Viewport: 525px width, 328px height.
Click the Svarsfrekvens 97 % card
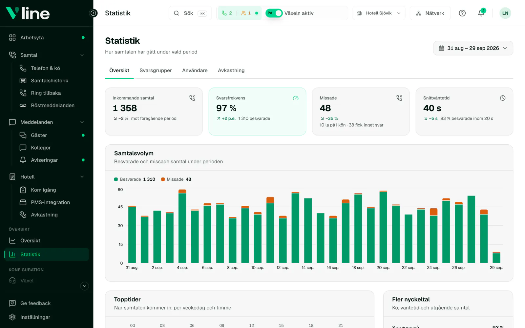click(257, 112)
